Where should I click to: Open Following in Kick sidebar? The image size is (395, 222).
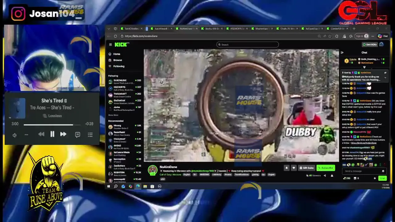pyautogui.click(x=116, y=66)
